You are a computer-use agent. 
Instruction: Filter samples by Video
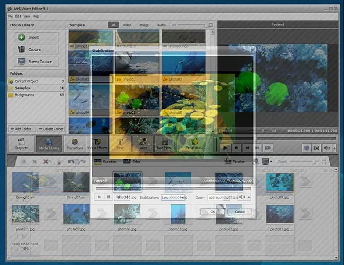[127, 25]
